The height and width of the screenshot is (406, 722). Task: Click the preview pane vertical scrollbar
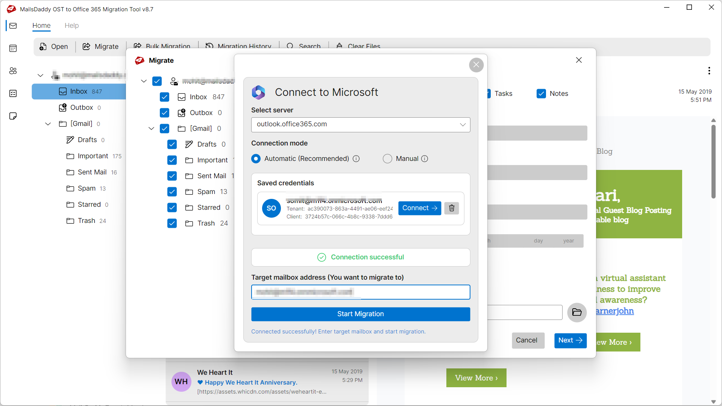click(713, 162)
